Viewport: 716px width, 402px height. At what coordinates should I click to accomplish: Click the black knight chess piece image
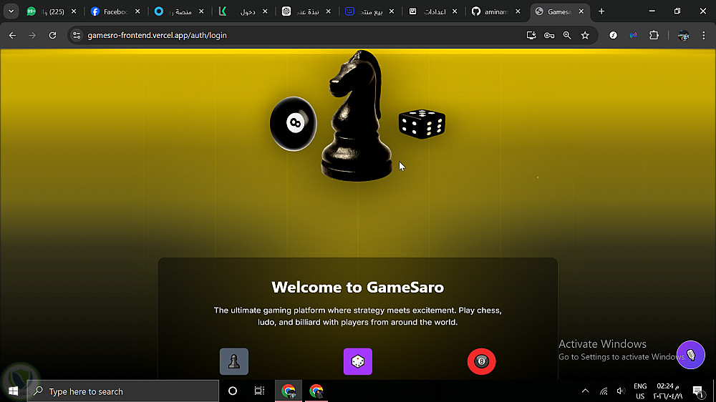click(357, 117)
